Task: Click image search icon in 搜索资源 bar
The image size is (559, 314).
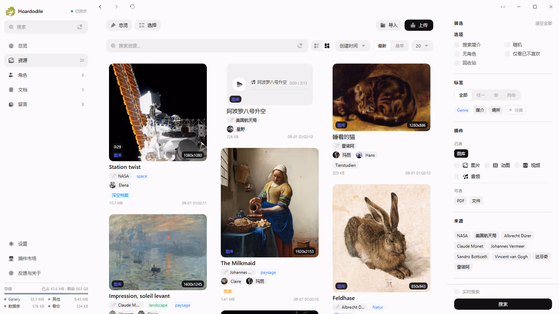Action: [x=300, y=46]
